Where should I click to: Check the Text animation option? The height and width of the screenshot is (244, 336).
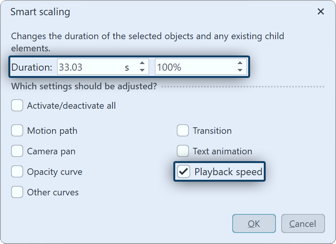183,151
